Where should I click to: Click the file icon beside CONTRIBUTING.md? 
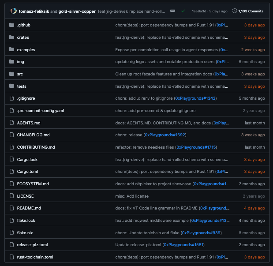pyautogui.click(x=11, y=147)
